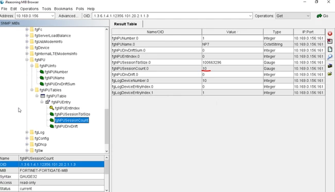335x192 pixels.
Task: Click the folder icon beside fgNPU
Action: coord(32,59)
